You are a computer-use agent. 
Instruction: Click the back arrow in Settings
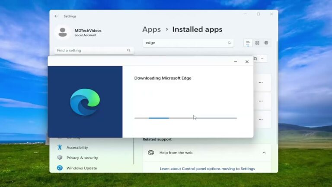(56, 16)
